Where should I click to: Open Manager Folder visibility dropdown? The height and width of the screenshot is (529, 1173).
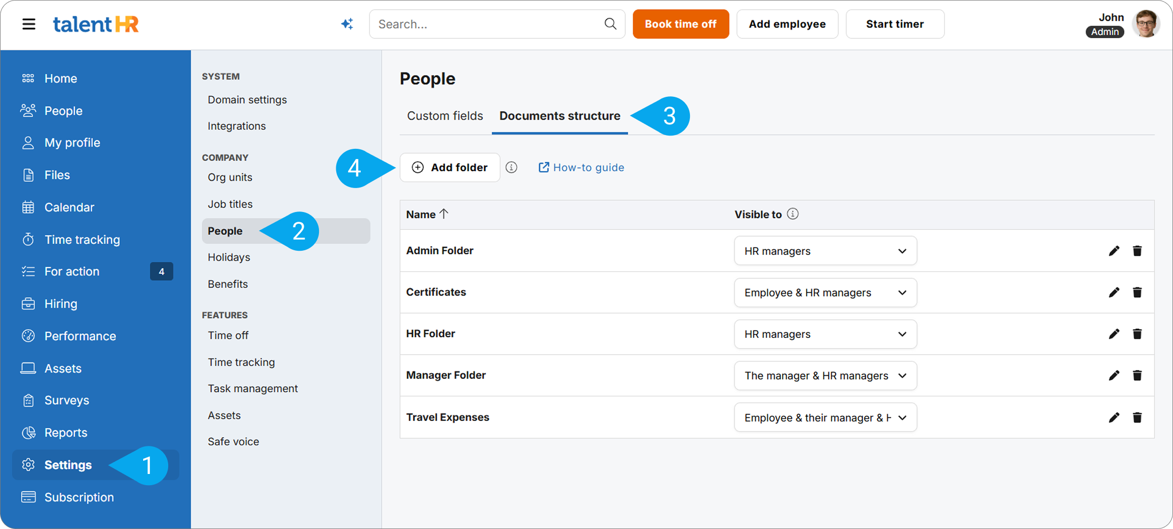coord(825,376)
